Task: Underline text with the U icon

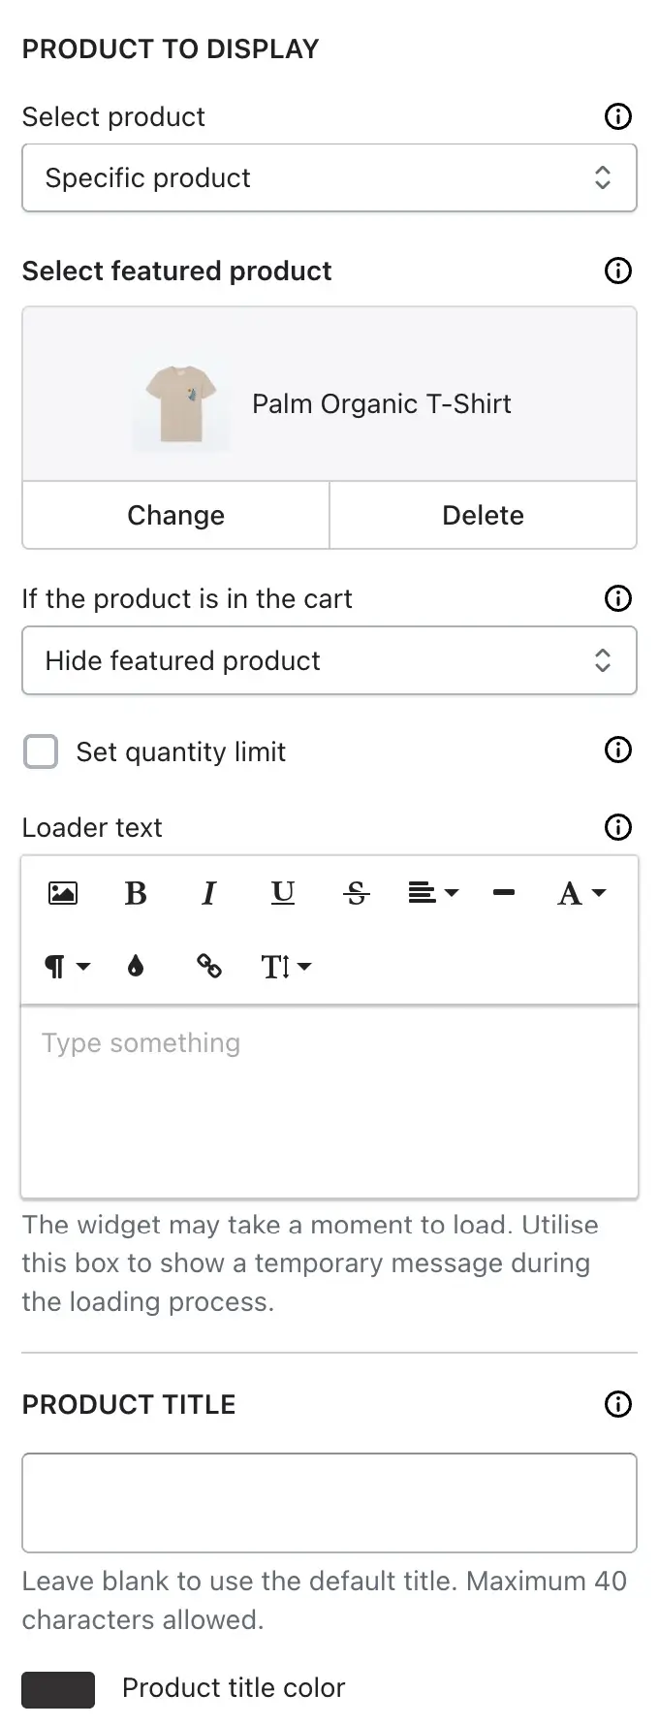Action: 283,893
